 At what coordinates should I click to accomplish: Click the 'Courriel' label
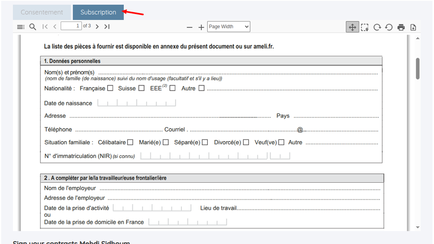tap(174, 129)
